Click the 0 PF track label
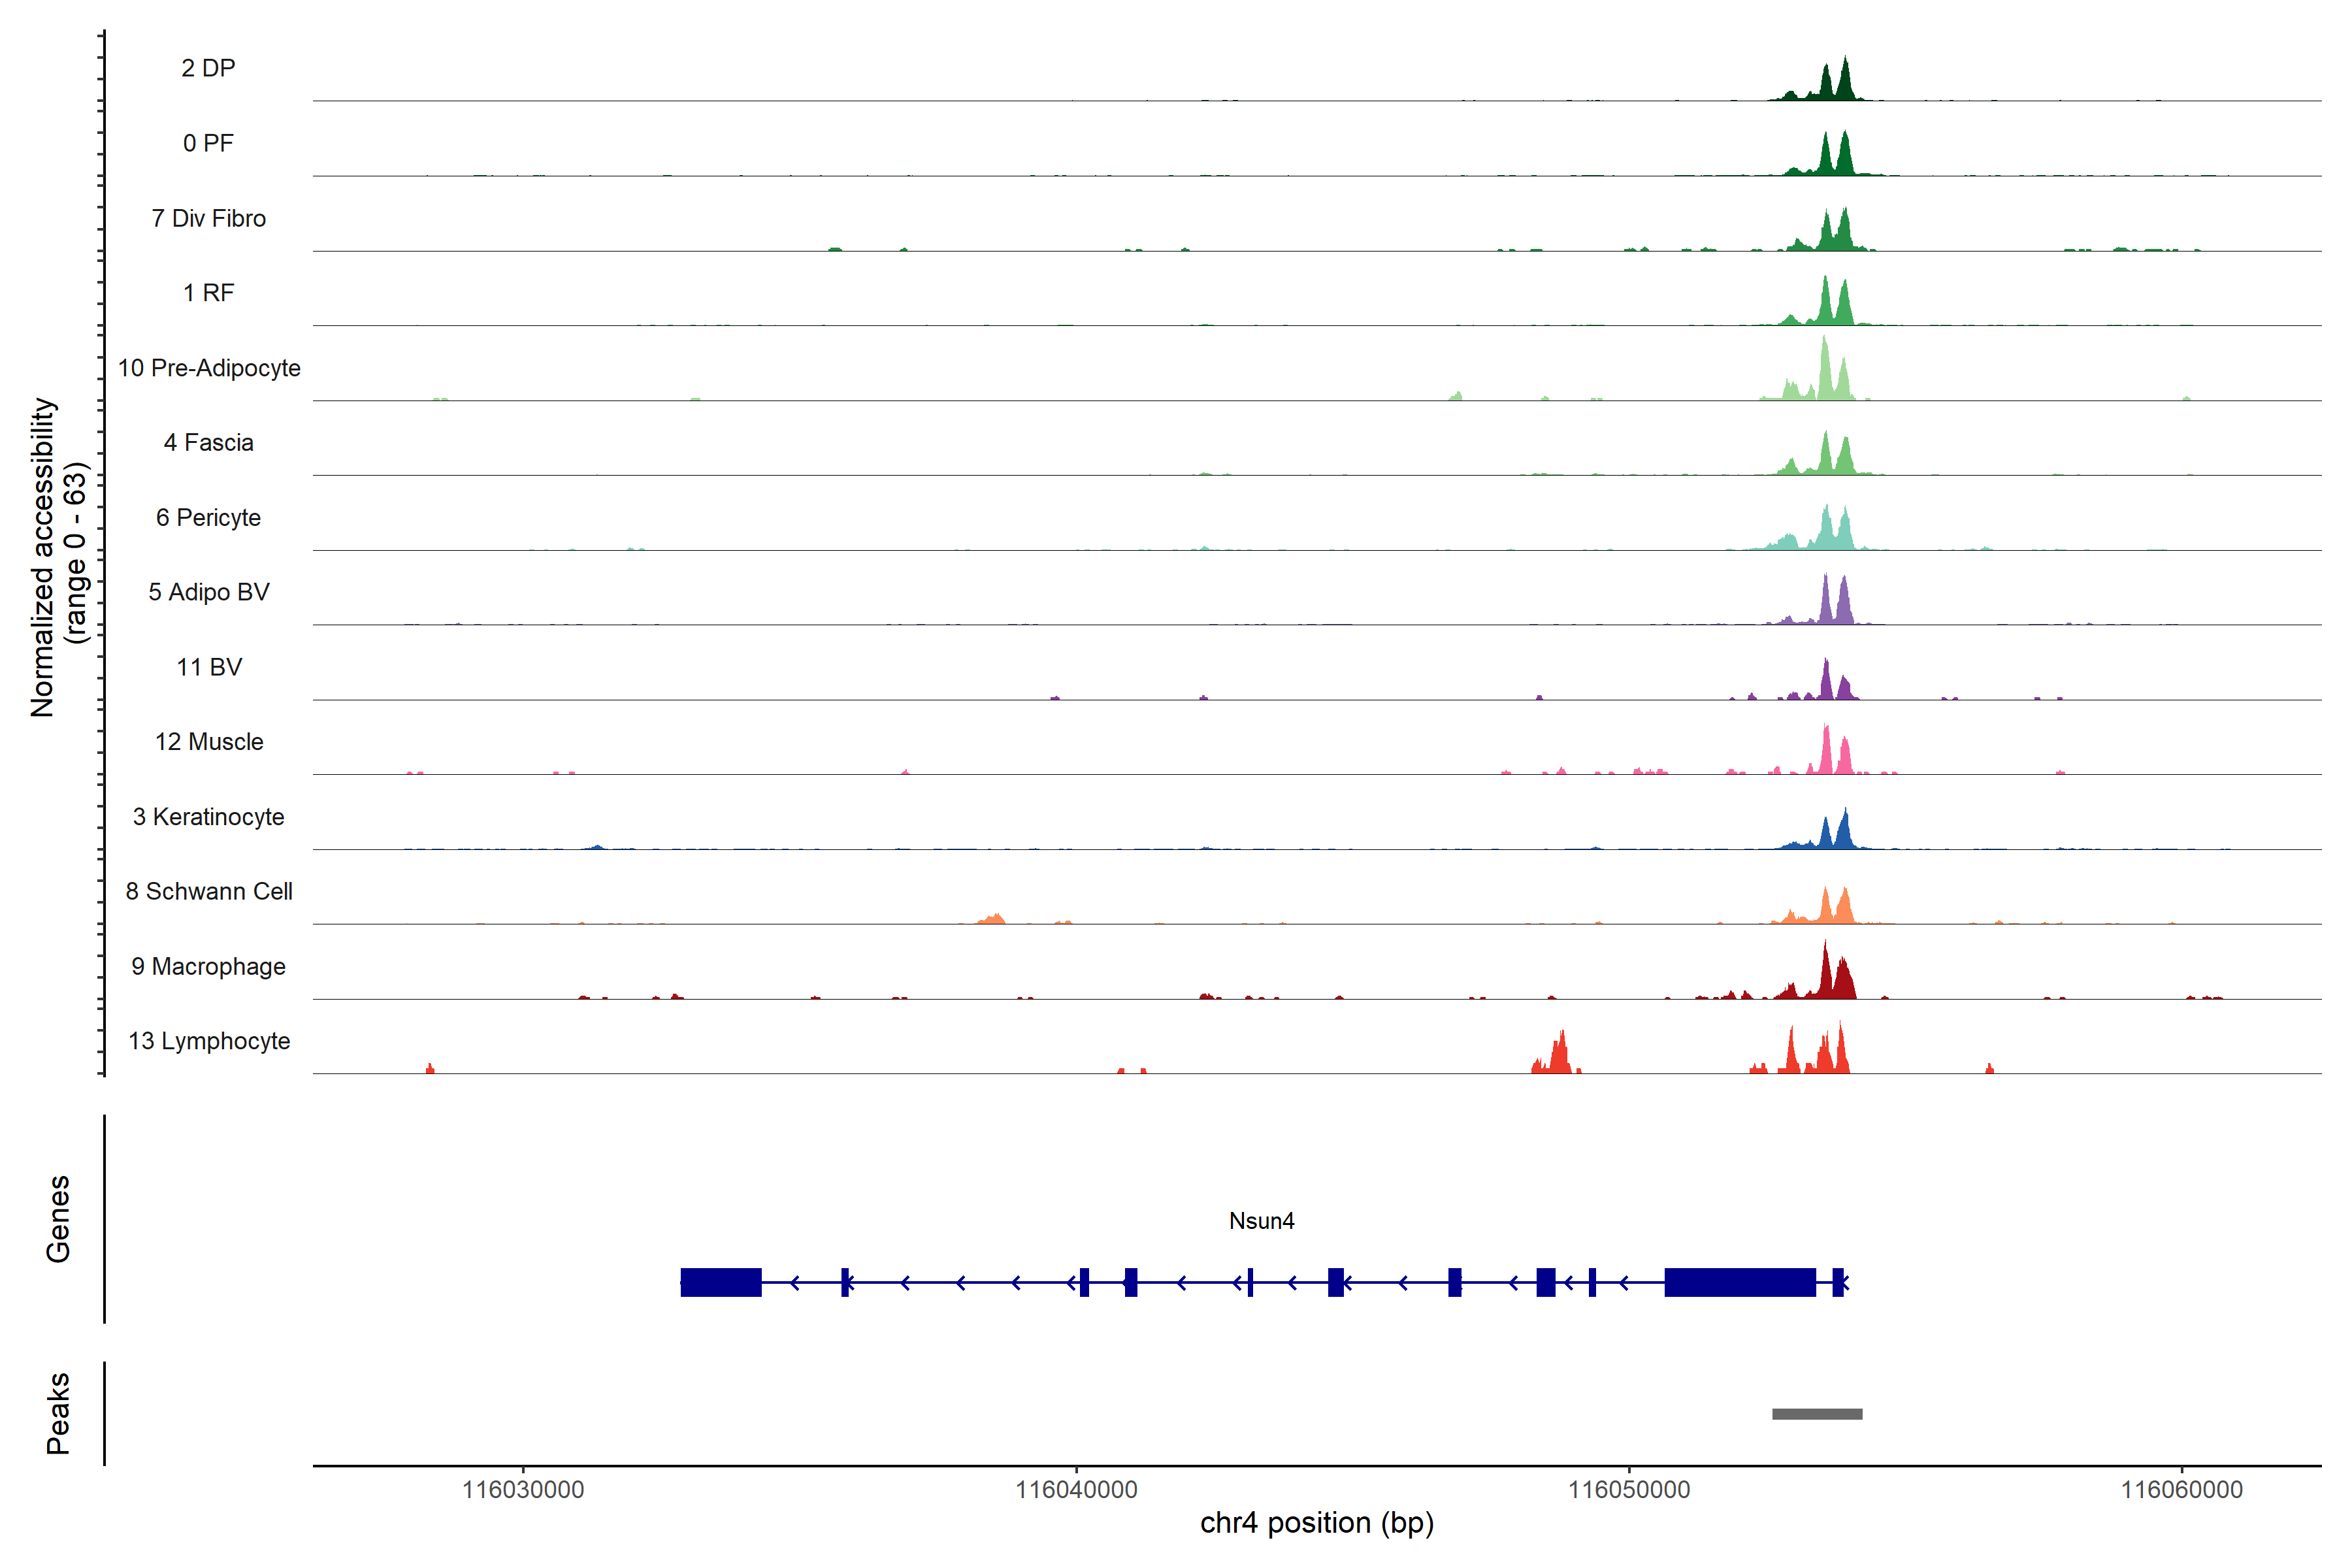The width and height of the screenshot is (2352, 1568). tap(208, 143)
